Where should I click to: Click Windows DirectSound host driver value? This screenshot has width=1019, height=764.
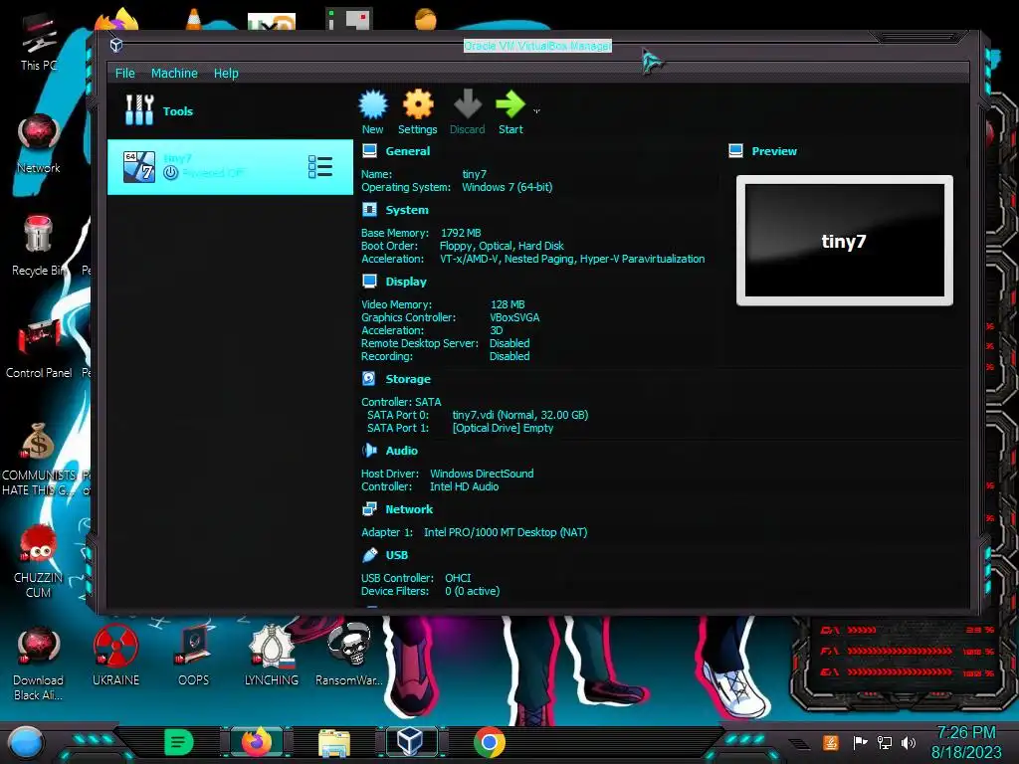[482, 474]
